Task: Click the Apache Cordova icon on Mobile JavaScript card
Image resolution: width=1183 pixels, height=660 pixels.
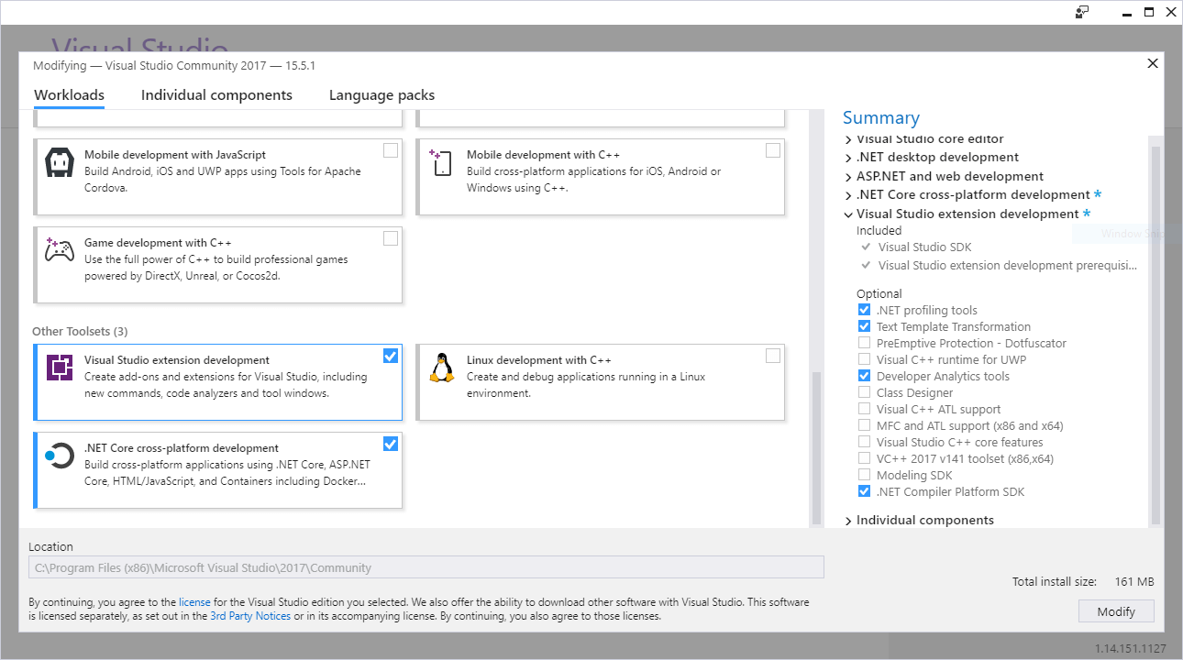Action: (x=60, y=163)
